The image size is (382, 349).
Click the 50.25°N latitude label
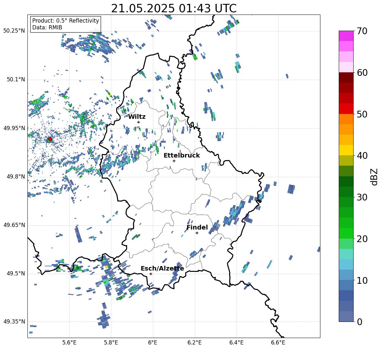tap(14, 31)
